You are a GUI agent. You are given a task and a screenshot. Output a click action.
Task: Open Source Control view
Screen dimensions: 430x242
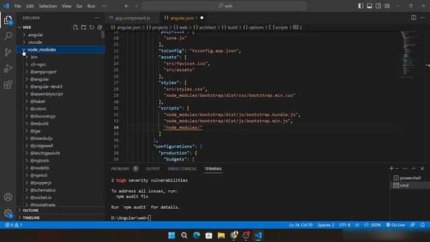pyautogui.click(x=8, y=52)
